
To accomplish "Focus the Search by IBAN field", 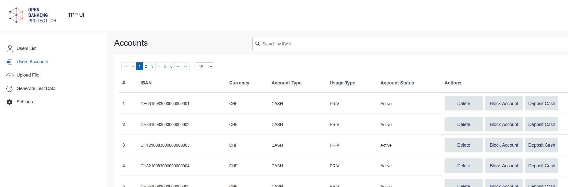I will (410, 44).
